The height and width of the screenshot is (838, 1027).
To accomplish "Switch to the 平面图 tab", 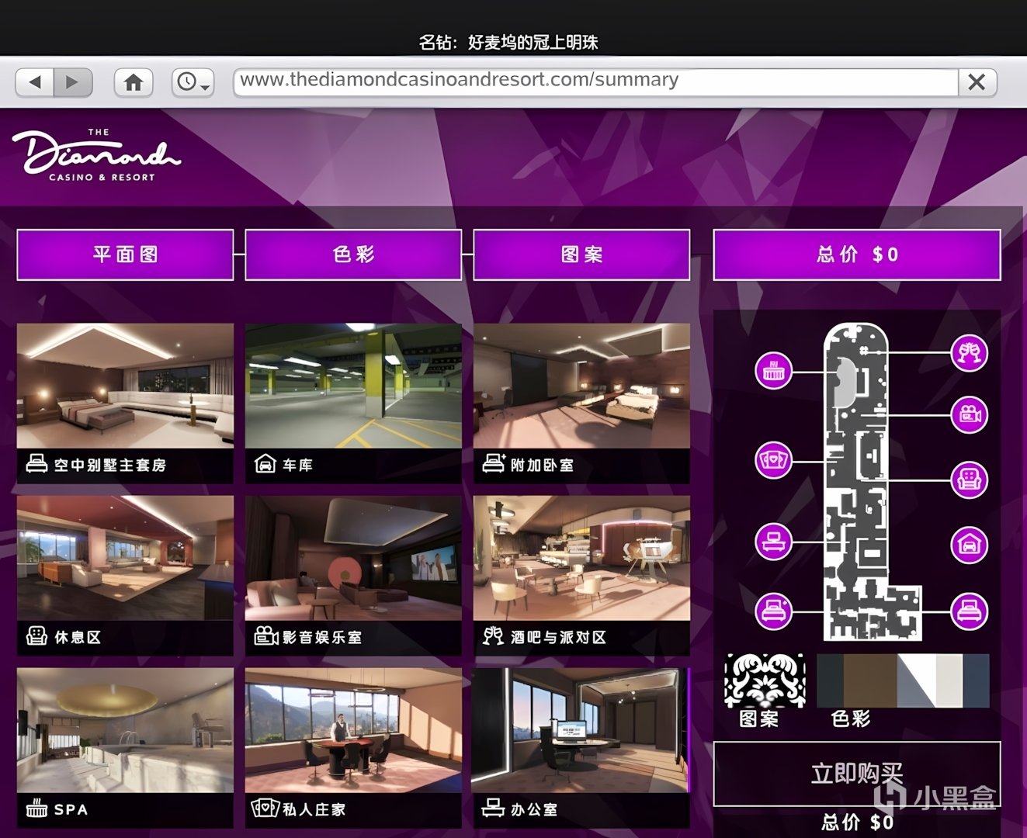I will 125,255.
